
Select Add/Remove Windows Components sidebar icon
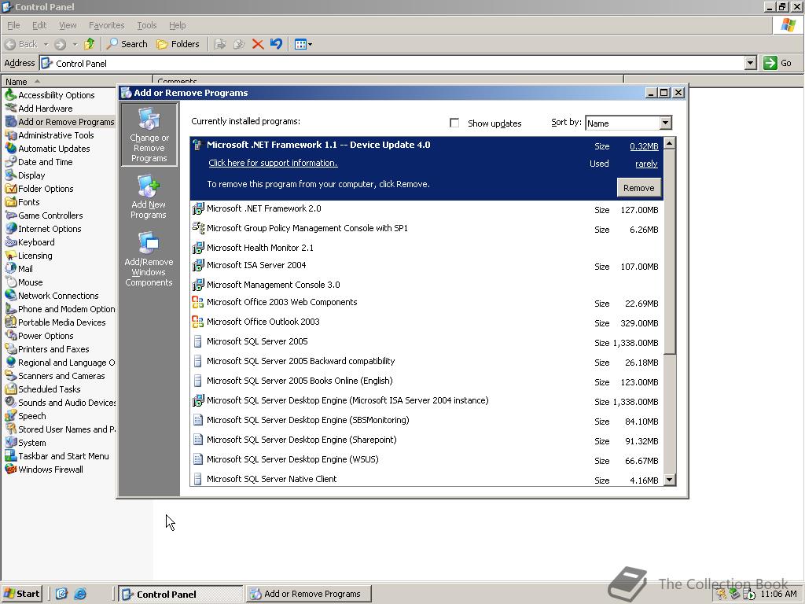coord(149,260)
